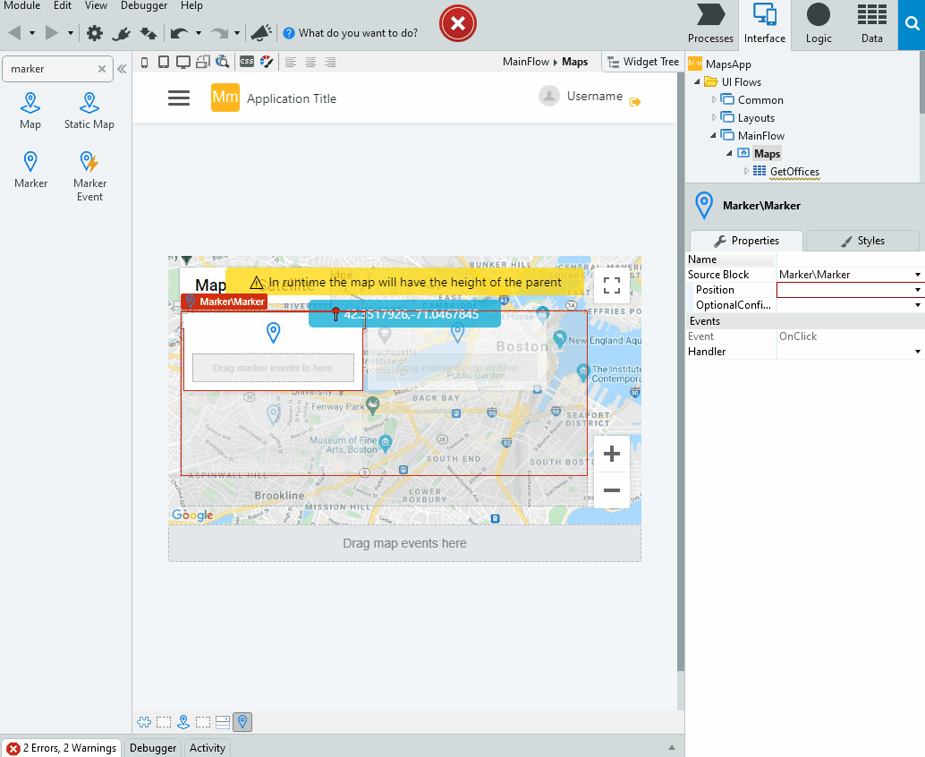Open the Debugger menu in menu bar

point(143,6)
